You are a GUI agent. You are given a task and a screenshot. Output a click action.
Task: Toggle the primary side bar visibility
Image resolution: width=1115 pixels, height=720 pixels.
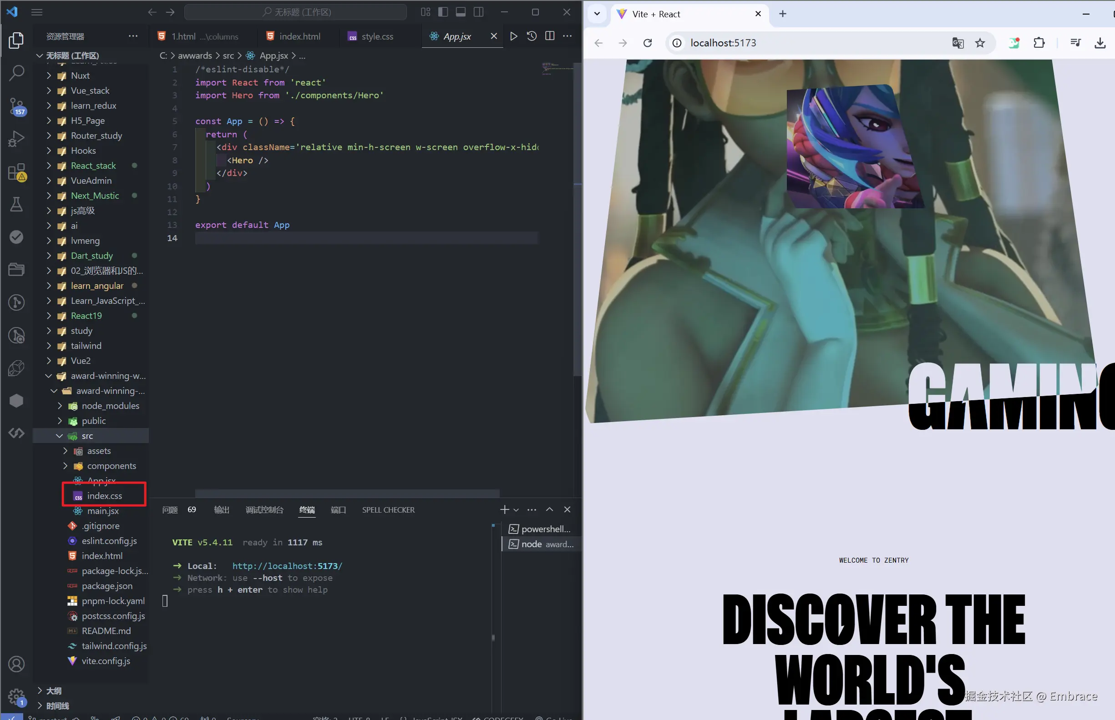[443, 12]
